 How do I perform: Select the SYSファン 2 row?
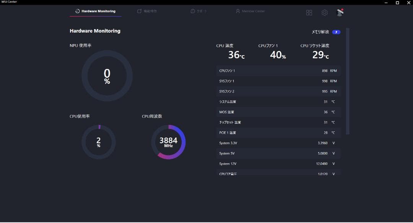pyautogui.click(x=278, y=92)
